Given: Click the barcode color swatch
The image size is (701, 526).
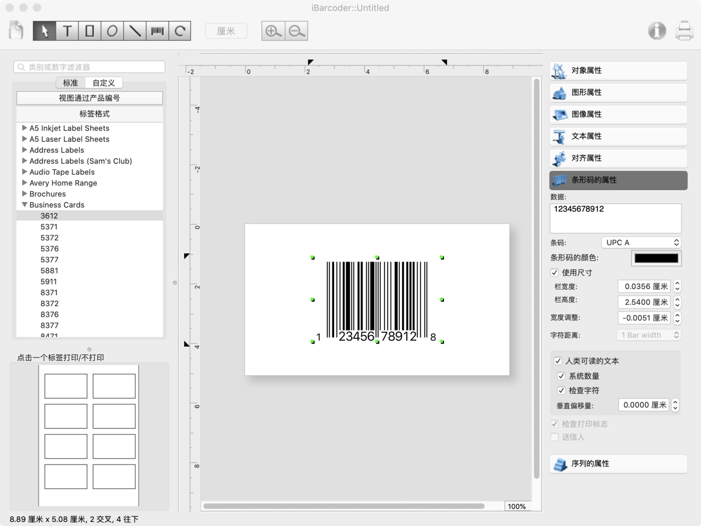Looking at the screenshot, I should point(656,258).
